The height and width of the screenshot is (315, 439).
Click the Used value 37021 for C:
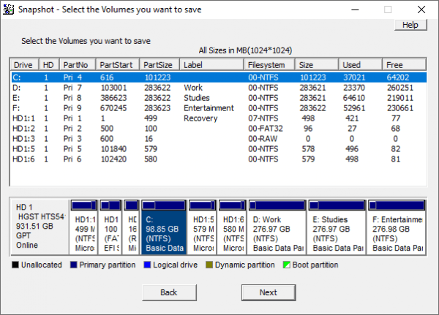pyautogui.click(x=354, y=77)
